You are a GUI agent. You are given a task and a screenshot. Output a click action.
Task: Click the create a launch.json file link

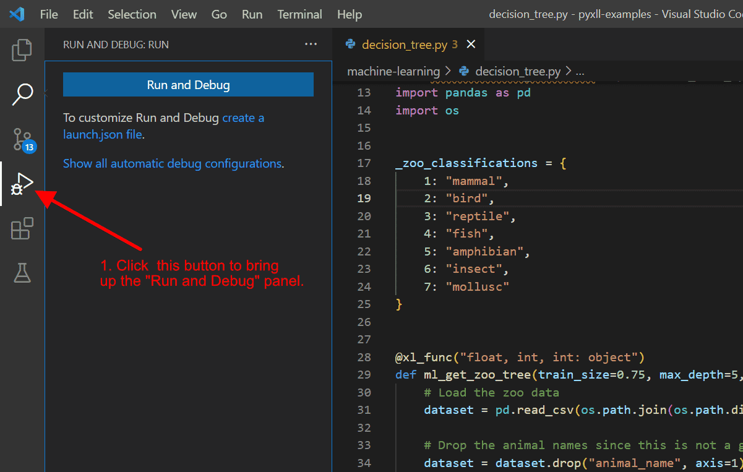tap(163, 126)
